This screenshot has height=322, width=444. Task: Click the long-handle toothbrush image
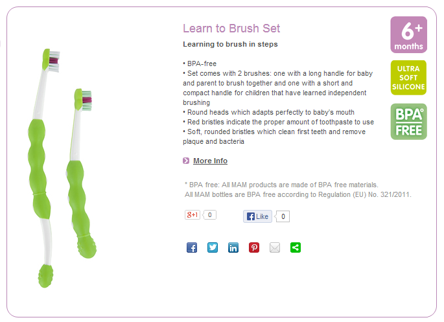click(x=42, y=168)
